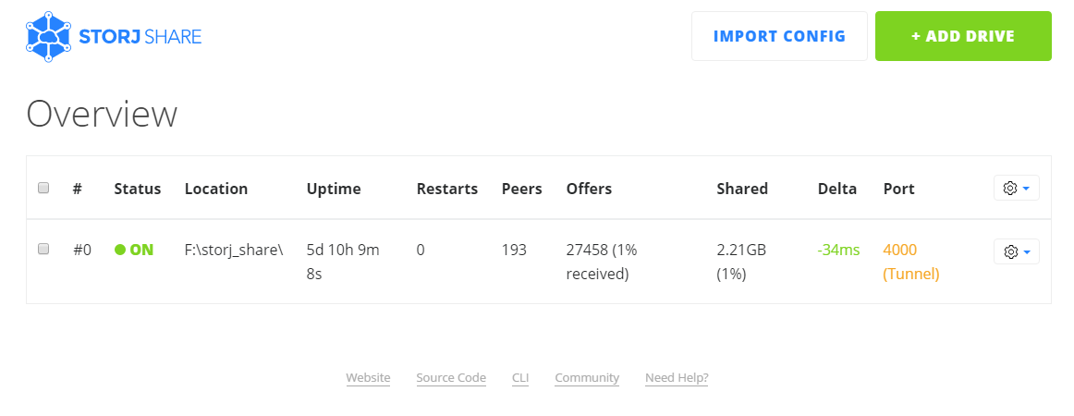Click the gear icon for drive #0
This screenshot has height=416, width=1074.
click(1010, 251)
